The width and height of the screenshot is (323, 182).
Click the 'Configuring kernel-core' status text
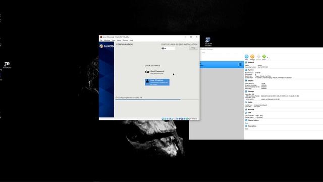(x=130, y=98)
